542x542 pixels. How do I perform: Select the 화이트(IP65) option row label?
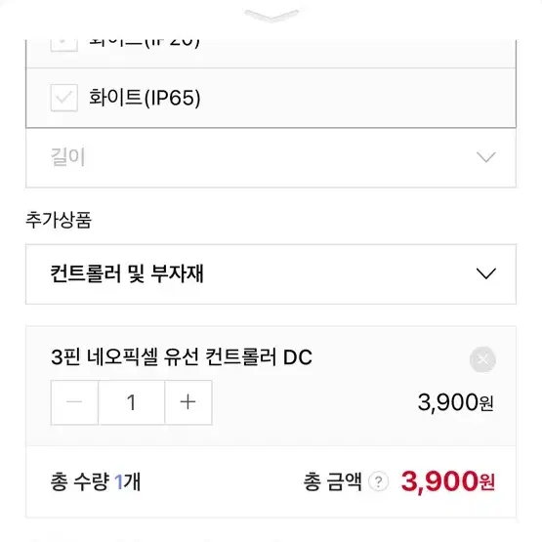tap(145, 98)
